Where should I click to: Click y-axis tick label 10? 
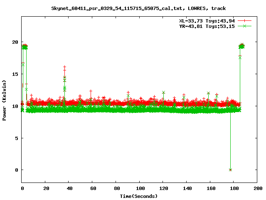(15, 106)
